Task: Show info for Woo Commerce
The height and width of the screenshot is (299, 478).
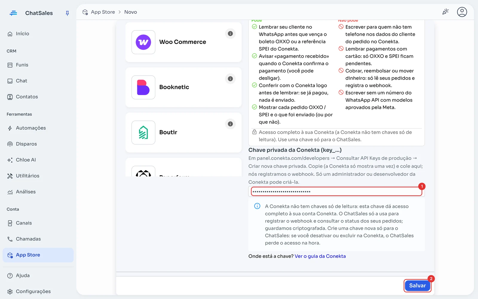Action: 230,33
